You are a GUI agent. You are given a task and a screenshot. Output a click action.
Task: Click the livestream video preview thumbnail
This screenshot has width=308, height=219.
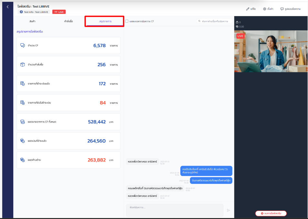[x=271, y=51]
